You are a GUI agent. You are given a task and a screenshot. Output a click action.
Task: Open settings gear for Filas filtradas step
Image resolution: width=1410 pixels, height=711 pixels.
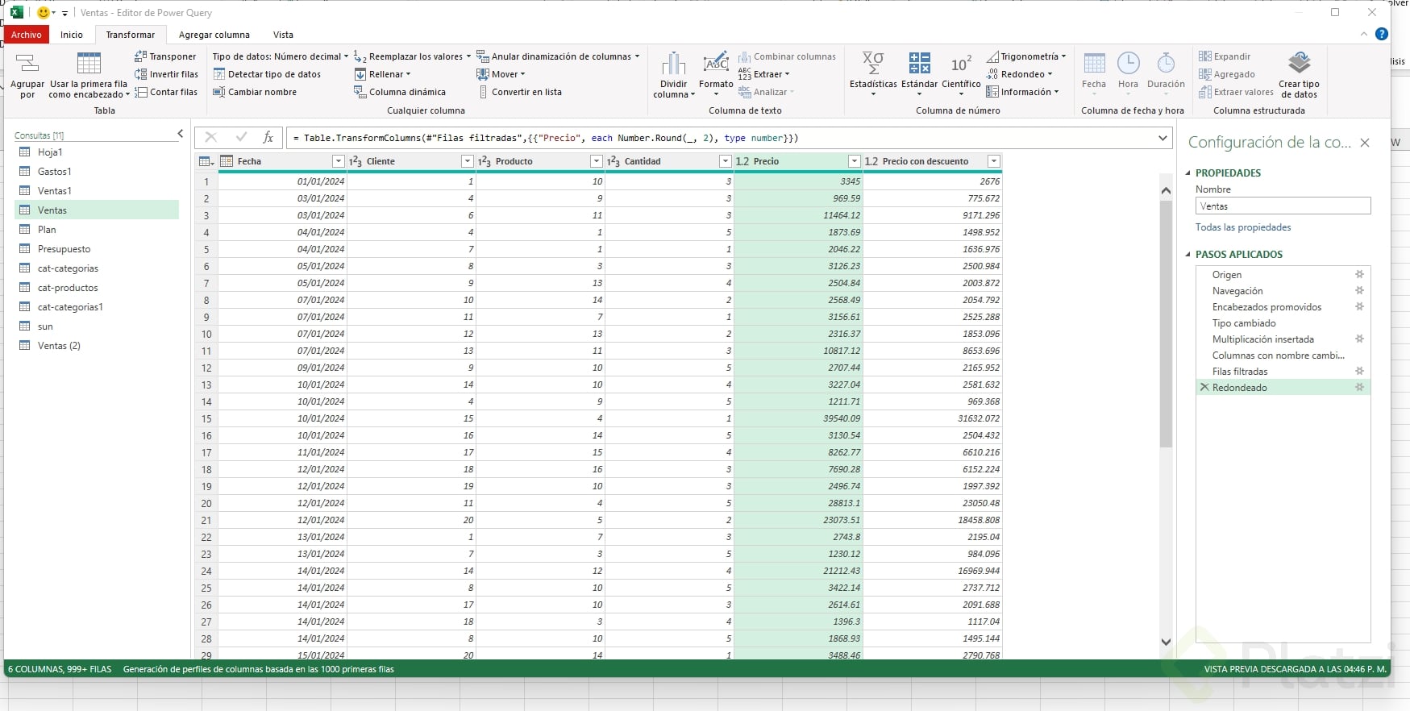pos(1359,372)
